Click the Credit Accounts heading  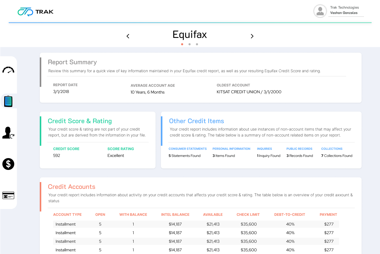[x=72, y=187]
